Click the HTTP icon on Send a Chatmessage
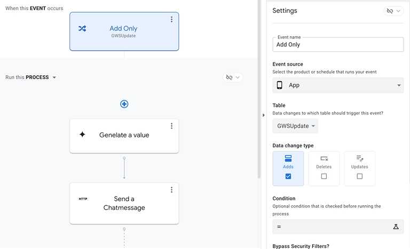 coord(83,199)
